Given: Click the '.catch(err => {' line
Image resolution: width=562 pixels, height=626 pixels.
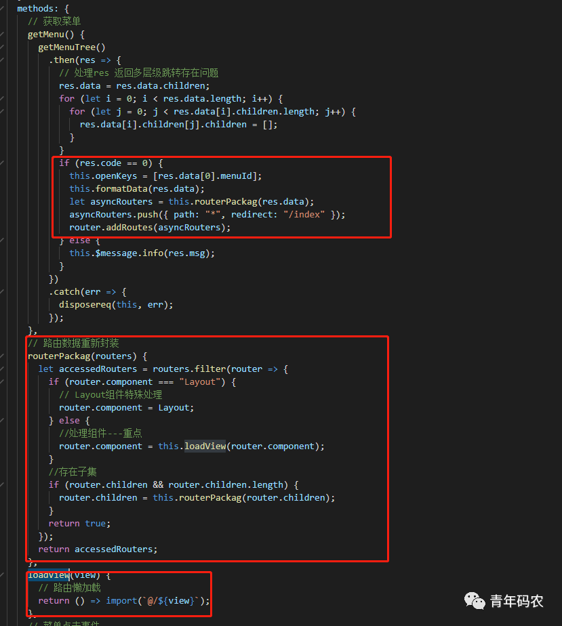Looking at the screenshot, I should tap(87, 292).
